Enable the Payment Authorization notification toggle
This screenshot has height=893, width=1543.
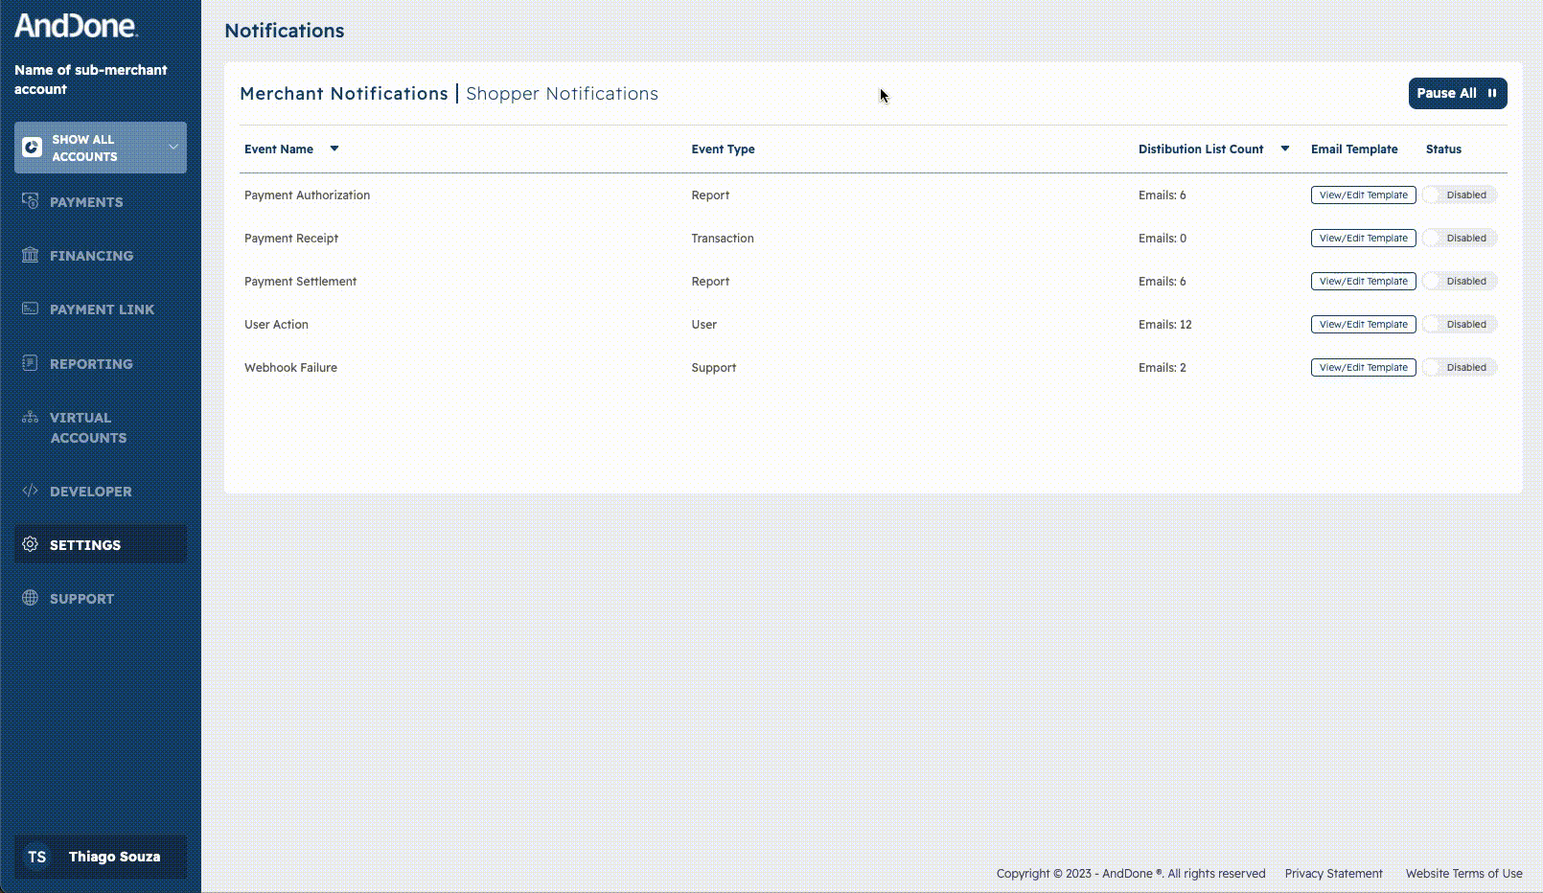(x=1459, y=195)
